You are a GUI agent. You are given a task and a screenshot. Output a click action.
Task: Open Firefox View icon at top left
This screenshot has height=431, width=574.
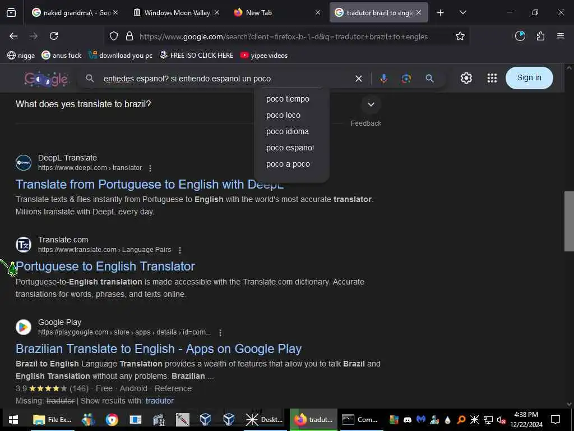tap(11, 12)
